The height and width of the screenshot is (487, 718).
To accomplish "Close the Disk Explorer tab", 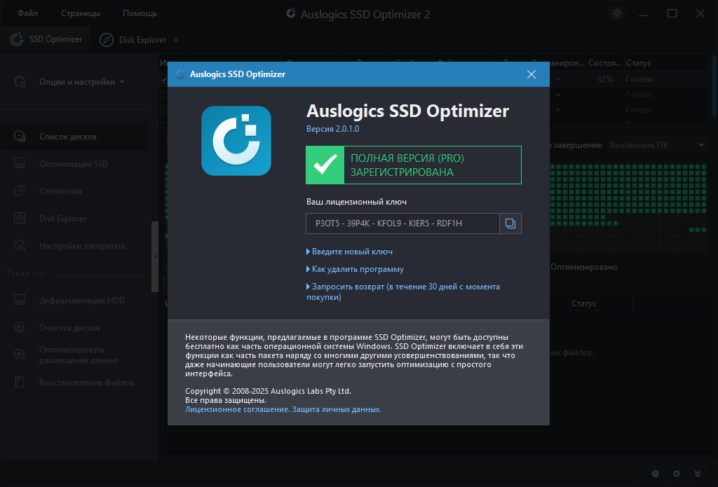I will coord(176,40).
